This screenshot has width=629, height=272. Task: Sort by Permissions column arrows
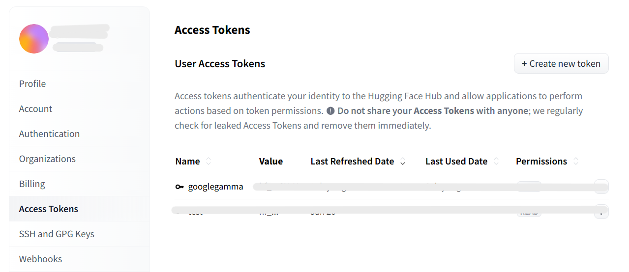576,162
